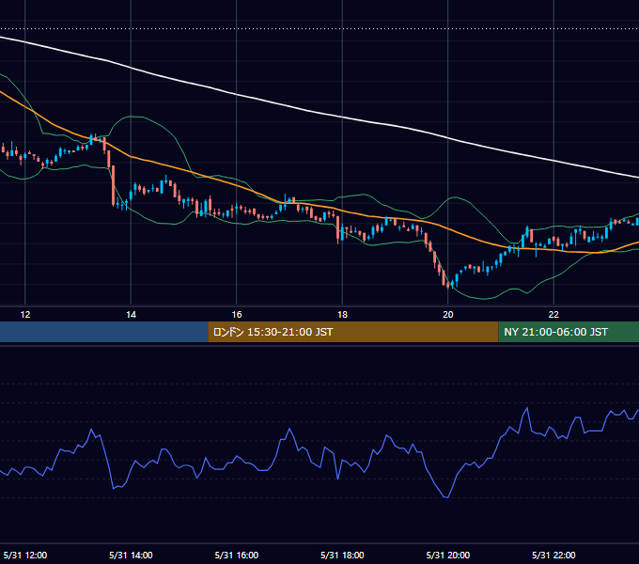Screen dimensions: 639x564
Task: Select the NY 21:00-06:00 JST session bar
Action: click(x=569, y=332)
